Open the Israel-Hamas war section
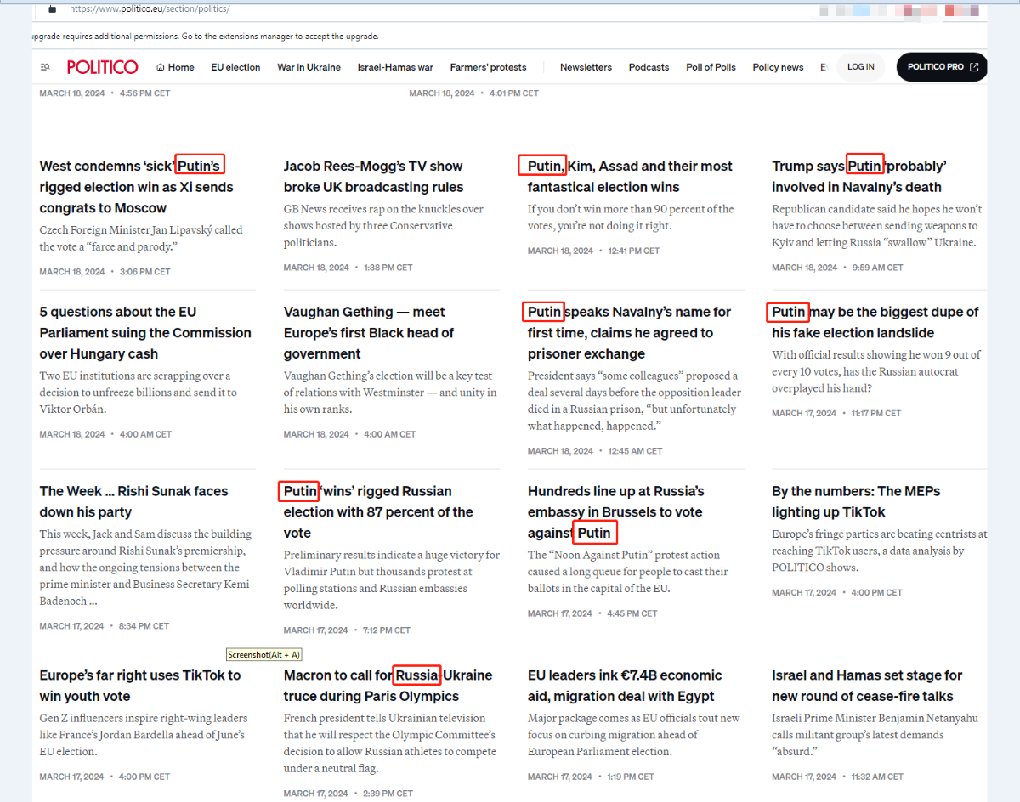The image size is (1020, 802). tap(395, 67)
